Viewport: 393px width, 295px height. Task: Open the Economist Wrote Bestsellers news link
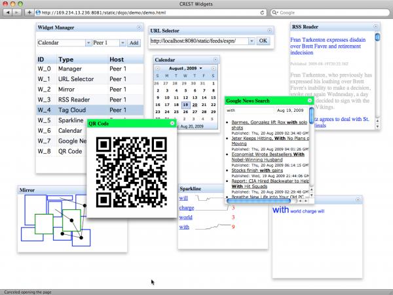coord(268,157)
